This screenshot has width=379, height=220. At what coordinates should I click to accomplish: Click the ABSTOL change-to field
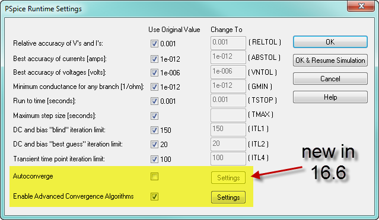coord(228,57)
